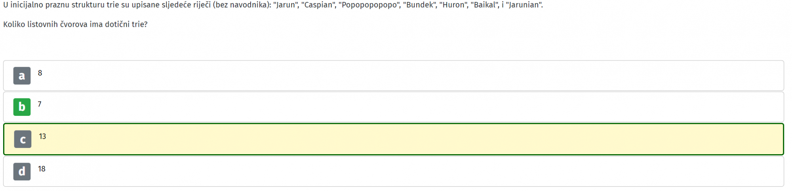Select the answer row with 8
792x191 pixels.
(x=394, y=76)
